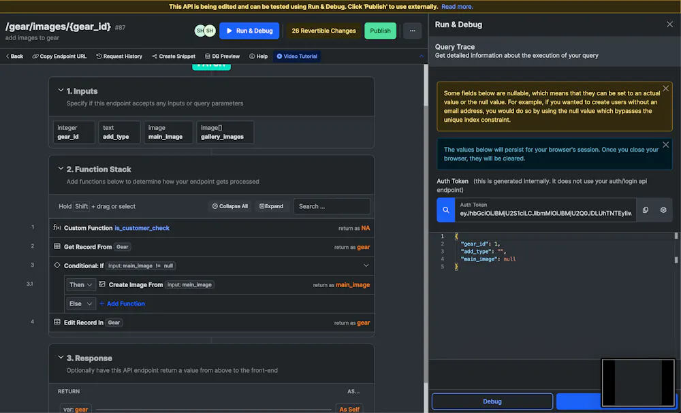Collapse the 2. Function Stack section
This screenshot has height=413, width=681.
click(61, 169)
